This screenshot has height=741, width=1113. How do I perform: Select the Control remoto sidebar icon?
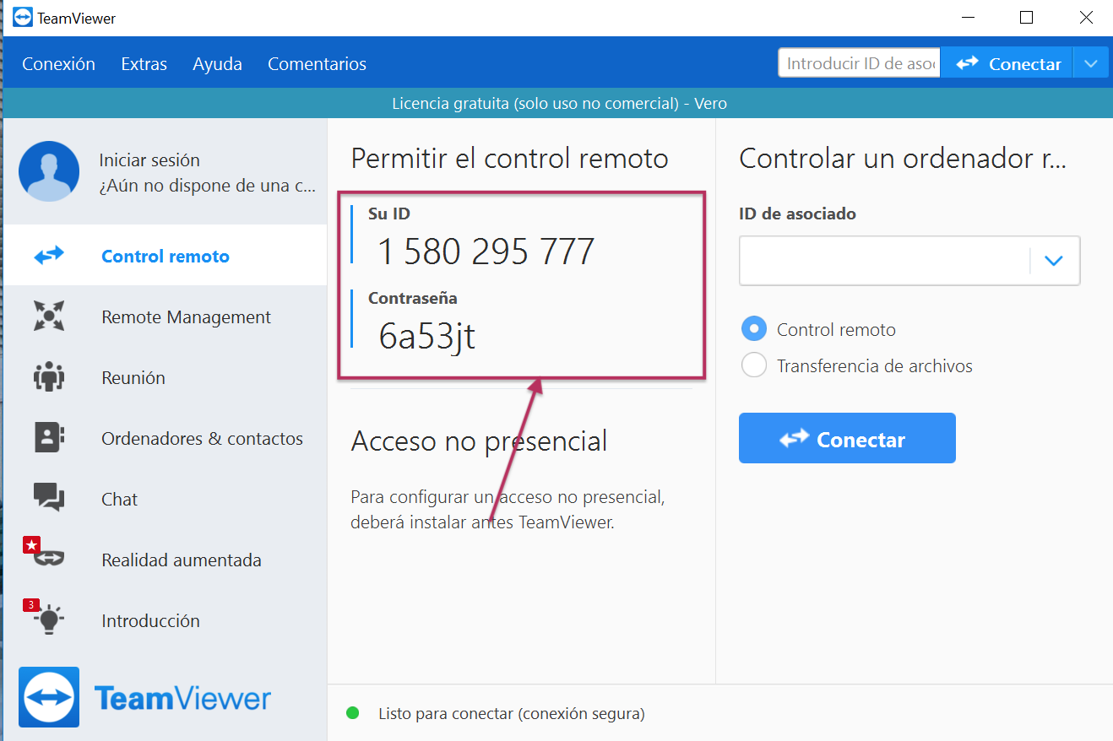click(49, 255)
